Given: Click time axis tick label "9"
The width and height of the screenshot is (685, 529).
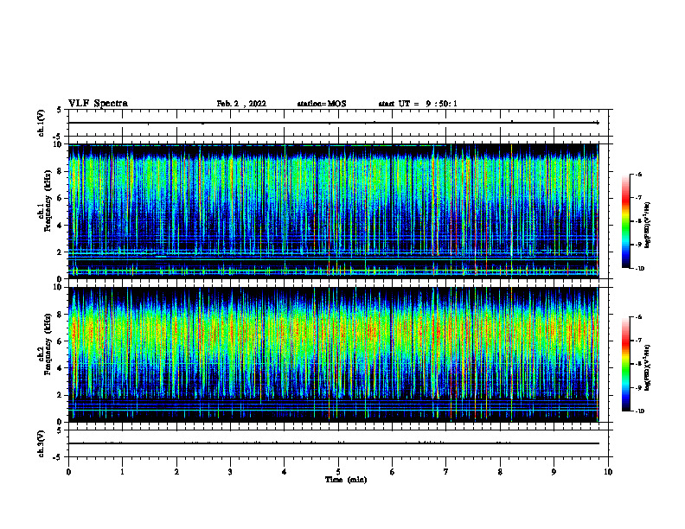Looking at the screenshot, I should click(x=554, y=472).
